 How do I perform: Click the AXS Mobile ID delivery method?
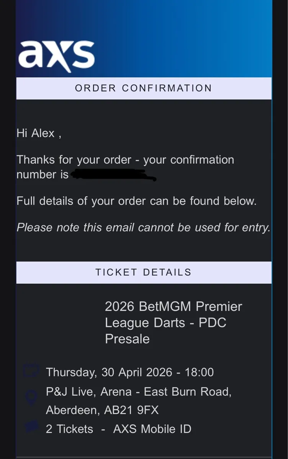click(x=152, y=429)
